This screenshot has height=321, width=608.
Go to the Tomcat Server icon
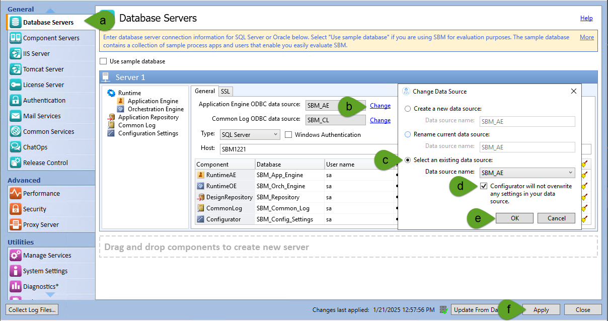pyautogui.click(x=16, y=69)
